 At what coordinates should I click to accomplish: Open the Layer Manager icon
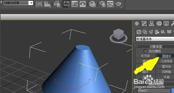click(x=57, y=4)
